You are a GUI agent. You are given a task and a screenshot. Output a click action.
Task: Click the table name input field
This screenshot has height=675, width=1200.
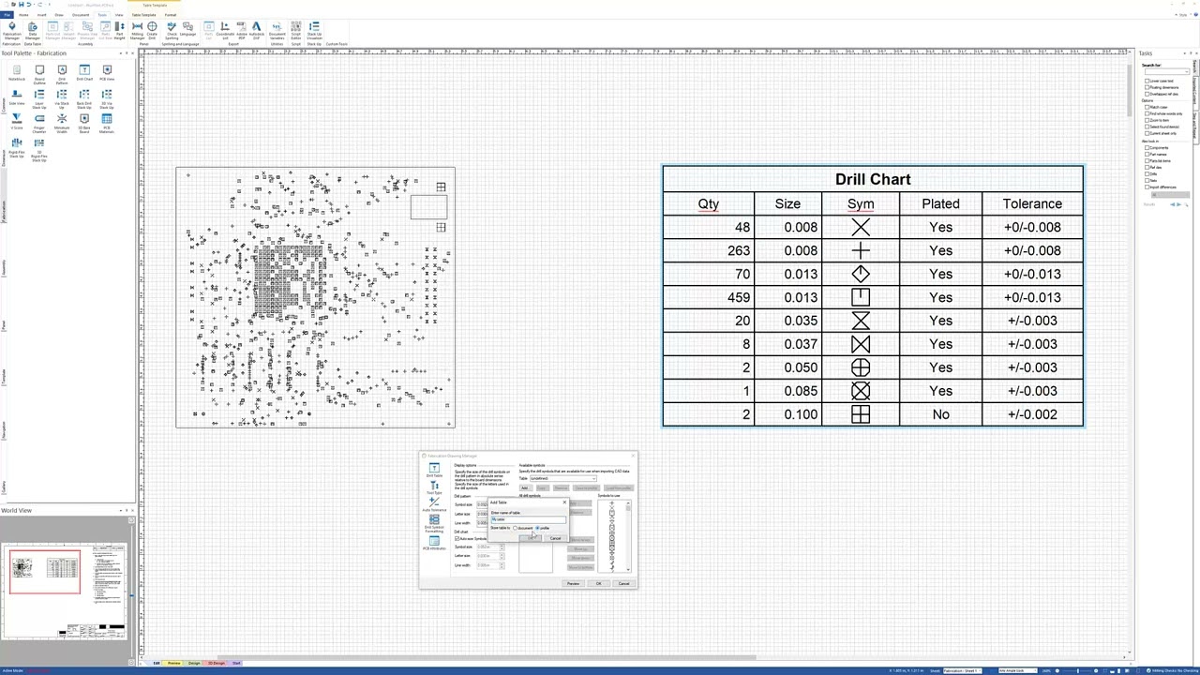pos(529,519)
